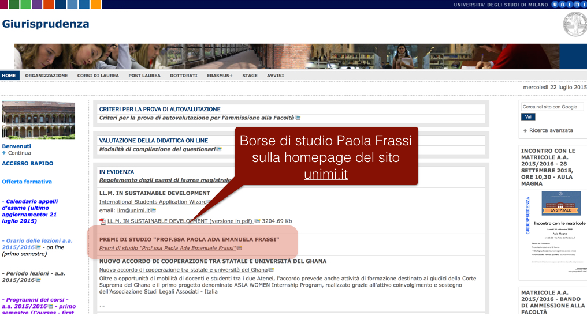Open International Students Application Wizard link
The width and height of the screenshot is (587, 316).
click(x=153, y=202)
